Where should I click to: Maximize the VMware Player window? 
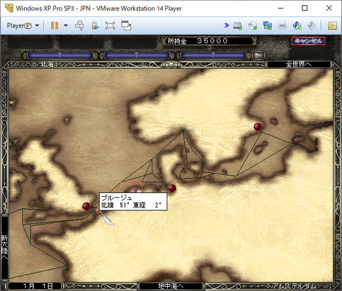tap(305, 9)
